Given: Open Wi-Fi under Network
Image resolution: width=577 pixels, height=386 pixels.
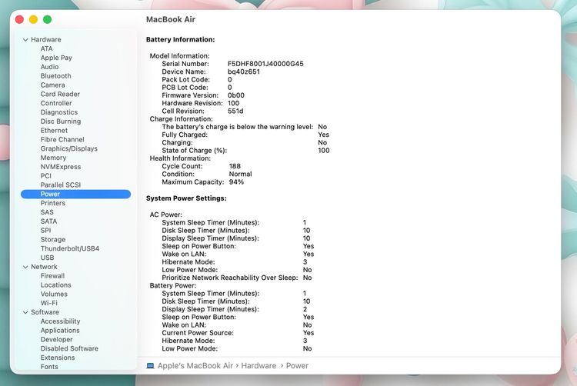Looking at the screenshot, I should pos(49,303).
